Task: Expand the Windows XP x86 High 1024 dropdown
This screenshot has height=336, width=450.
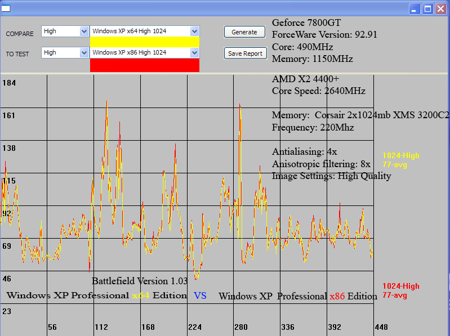Action: pyautogui.click(x=145, y=53)
